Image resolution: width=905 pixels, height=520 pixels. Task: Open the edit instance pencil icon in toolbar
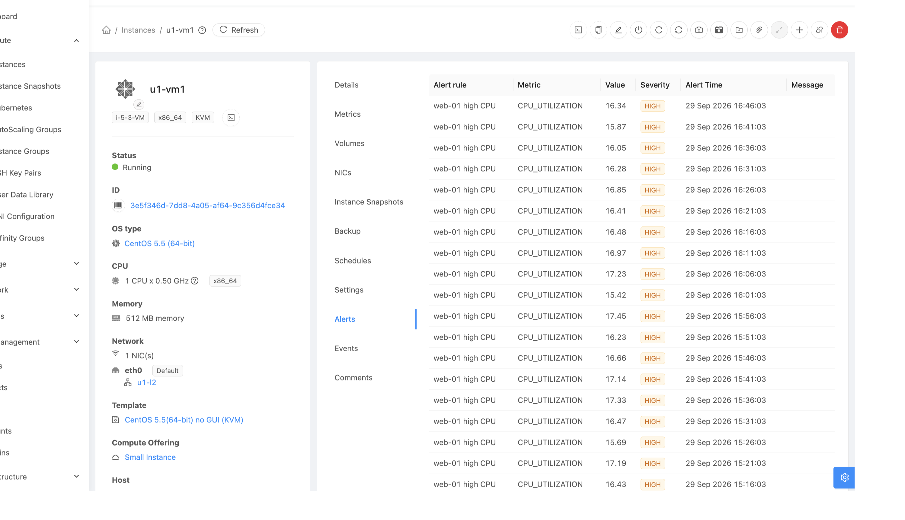[618, 30]
